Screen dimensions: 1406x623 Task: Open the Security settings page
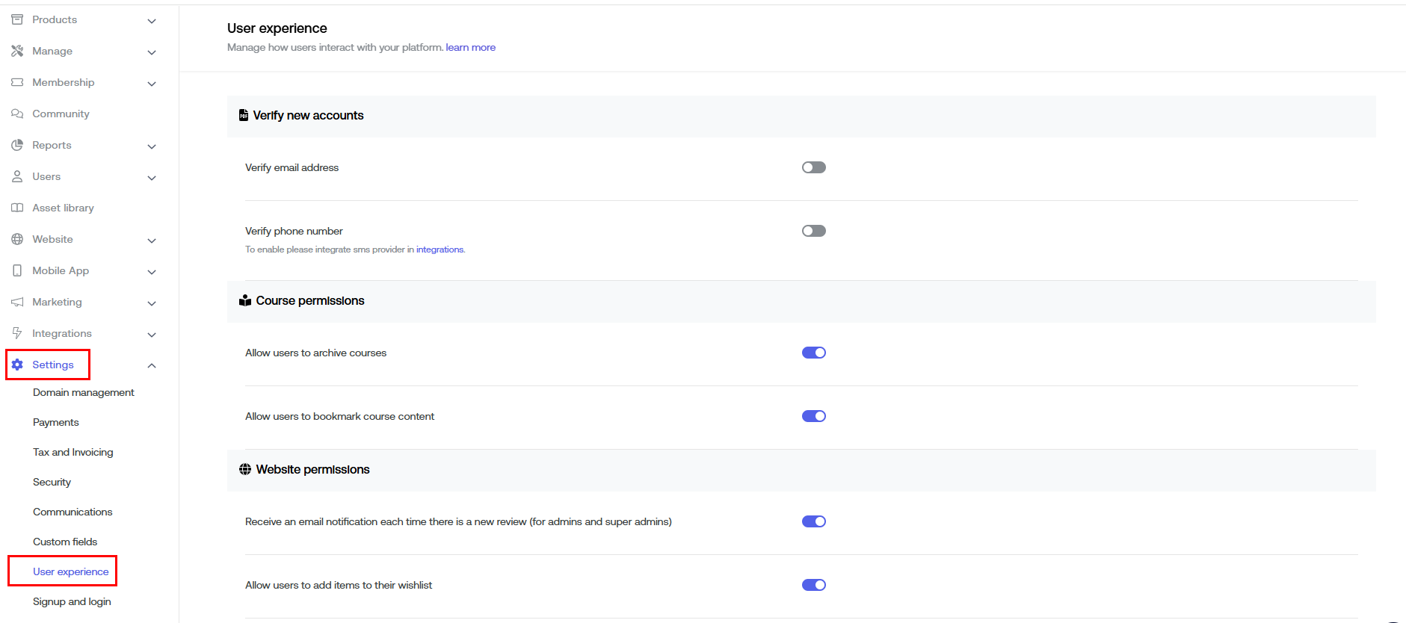(x=52, y=482)
